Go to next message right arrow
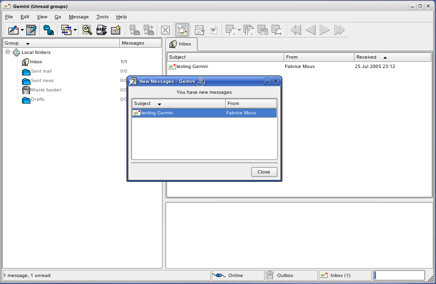 (x=325, y=30)
